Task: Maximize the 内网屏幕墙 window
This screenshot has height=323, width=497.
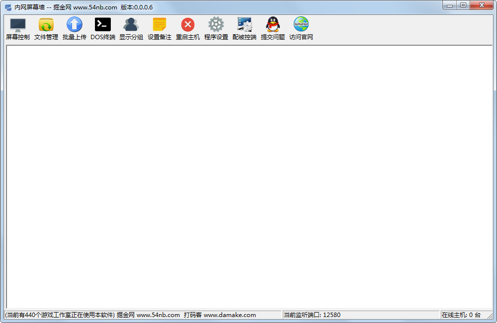Action: [x=463, y=5]
